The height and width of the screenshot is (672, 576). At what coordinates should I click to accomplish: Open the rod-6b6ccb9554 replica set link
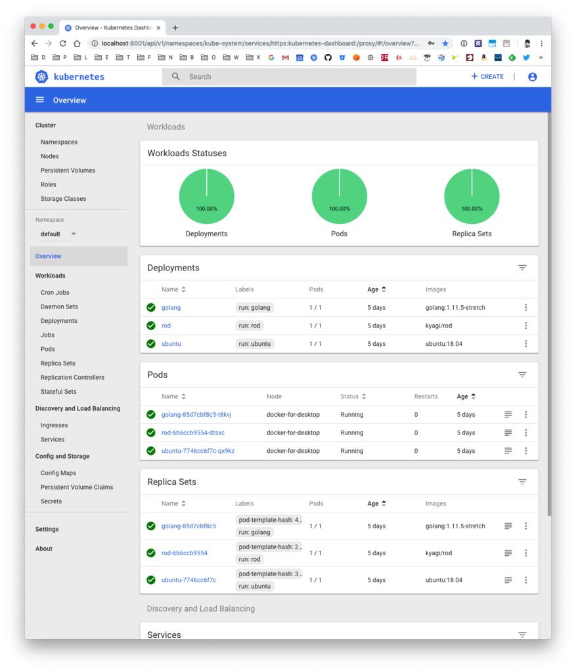point(184,553)
